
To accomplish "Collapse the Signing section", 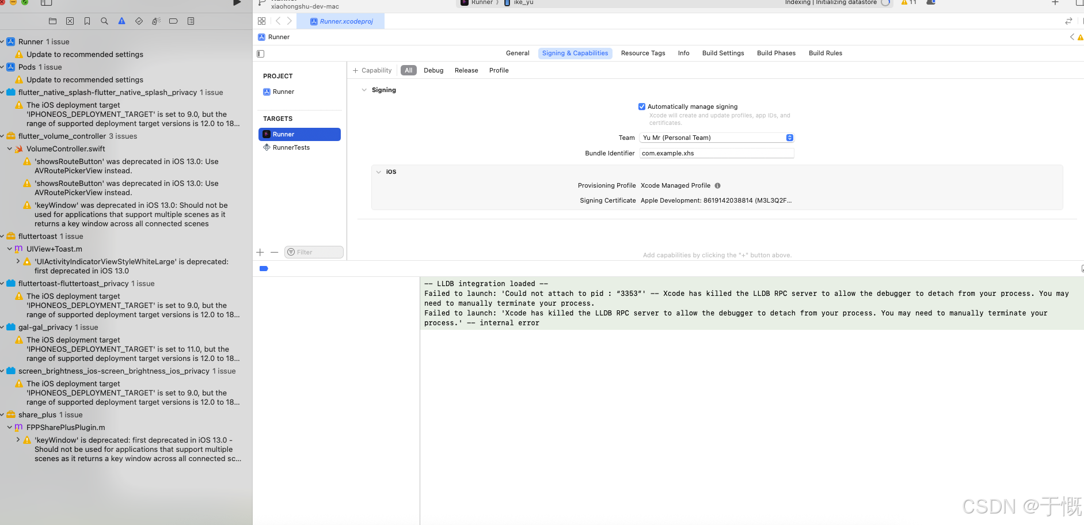I will coord(364,90).
